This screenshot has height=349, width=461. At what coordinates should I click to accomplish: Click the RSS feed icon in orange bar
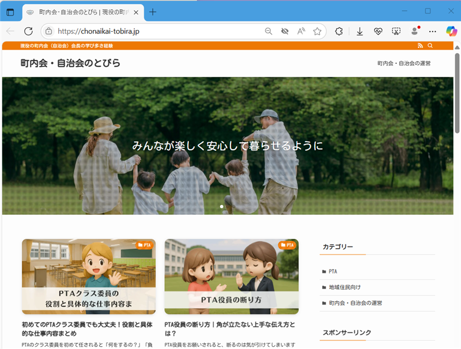[x=420, y=45]
